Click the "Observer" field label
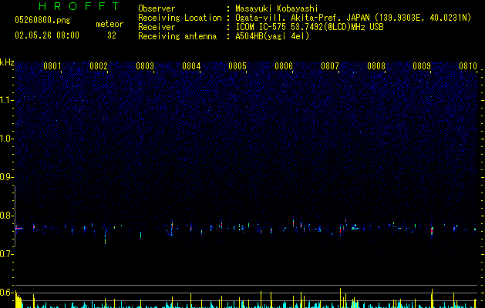This screenshot has height=308, width=485. click(x=157, y=8)
